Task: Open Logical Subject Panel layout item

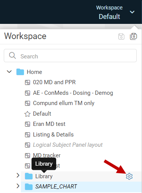Action: pyautogui.click(x=68, y=145)
